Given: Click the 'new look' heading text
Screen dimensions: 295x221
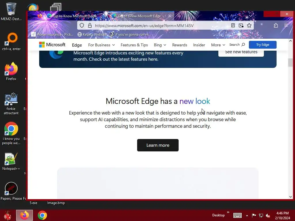Looking at the screenshot, I should tap(195, 101).
